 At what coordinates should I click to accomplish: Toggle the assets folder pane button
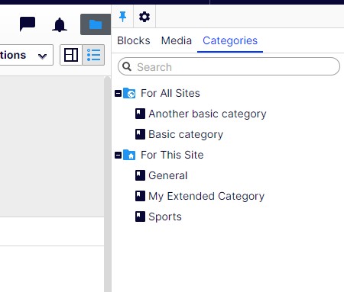[96, 24]
